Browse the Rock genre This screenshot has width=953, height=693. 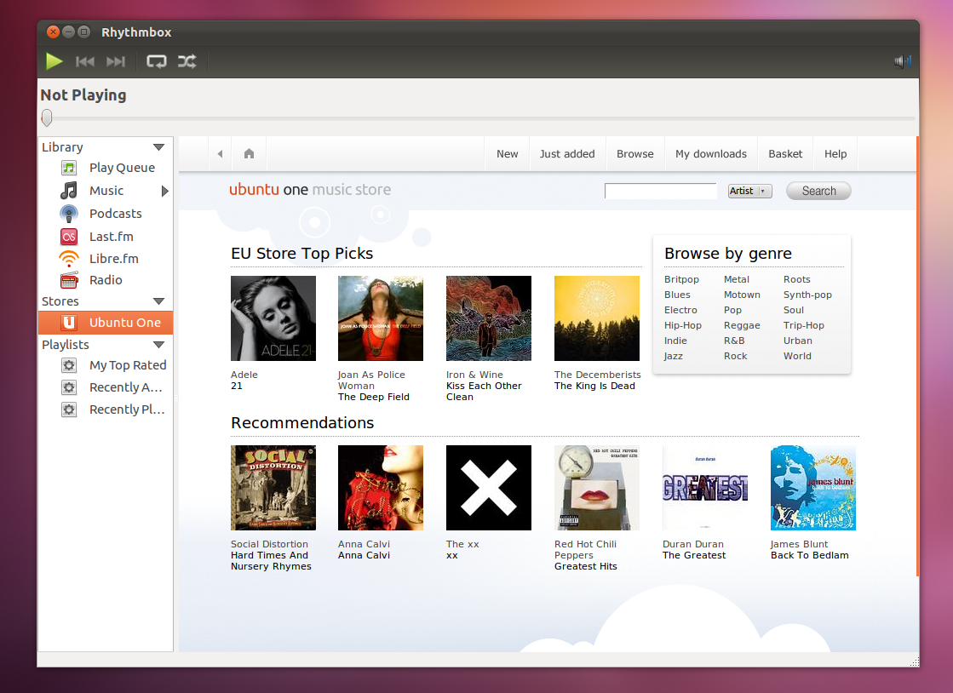tap(736, 356)
